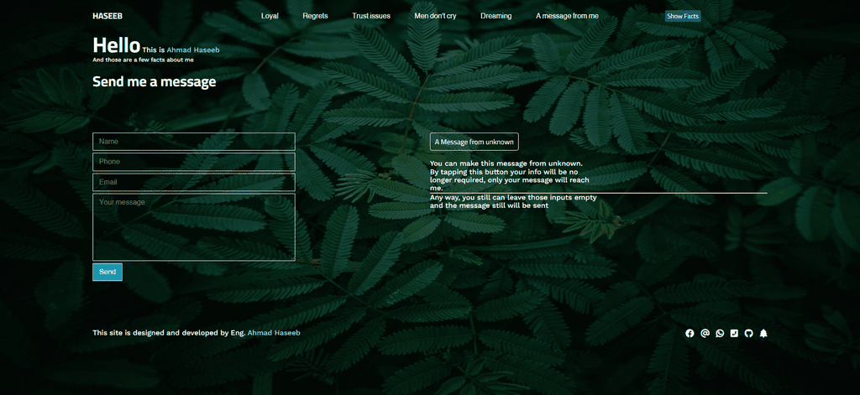Open the GitHub icon in footer
The height and width of the screenshot is (395, 860).
748,333
